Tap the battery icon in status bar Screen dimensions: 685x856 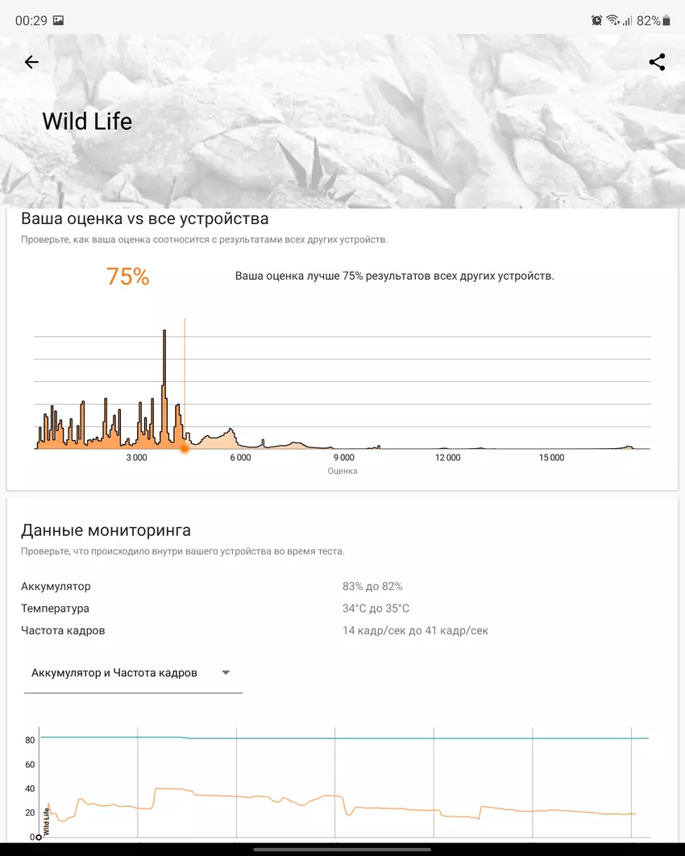pyautogui.click(x=666, y=20)
